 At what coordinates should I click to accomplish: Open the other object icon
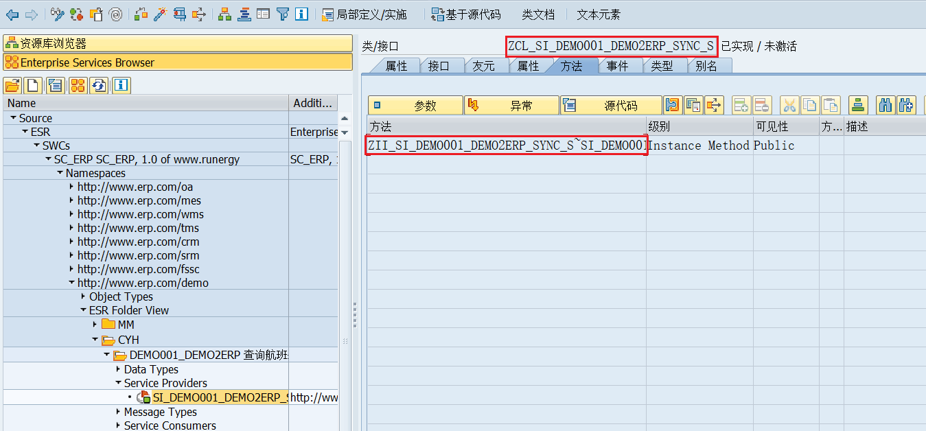point(96,14)
